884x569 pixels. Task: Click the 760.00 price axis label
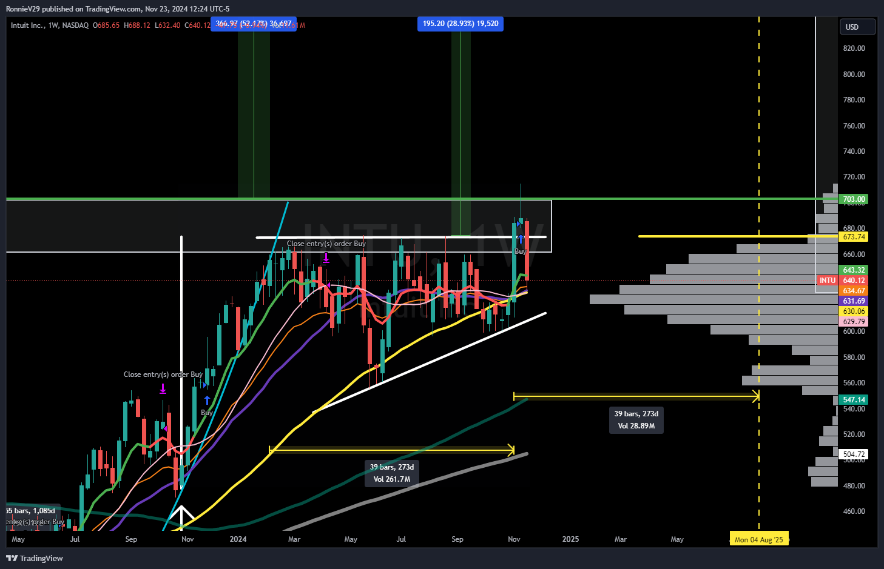(854, 126)
